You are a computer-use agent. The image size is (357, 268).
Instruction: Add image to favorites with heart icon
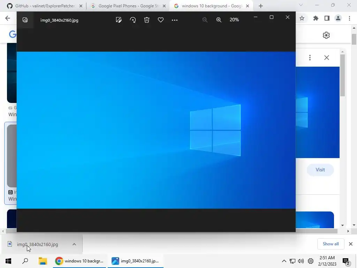click(161, 20)
